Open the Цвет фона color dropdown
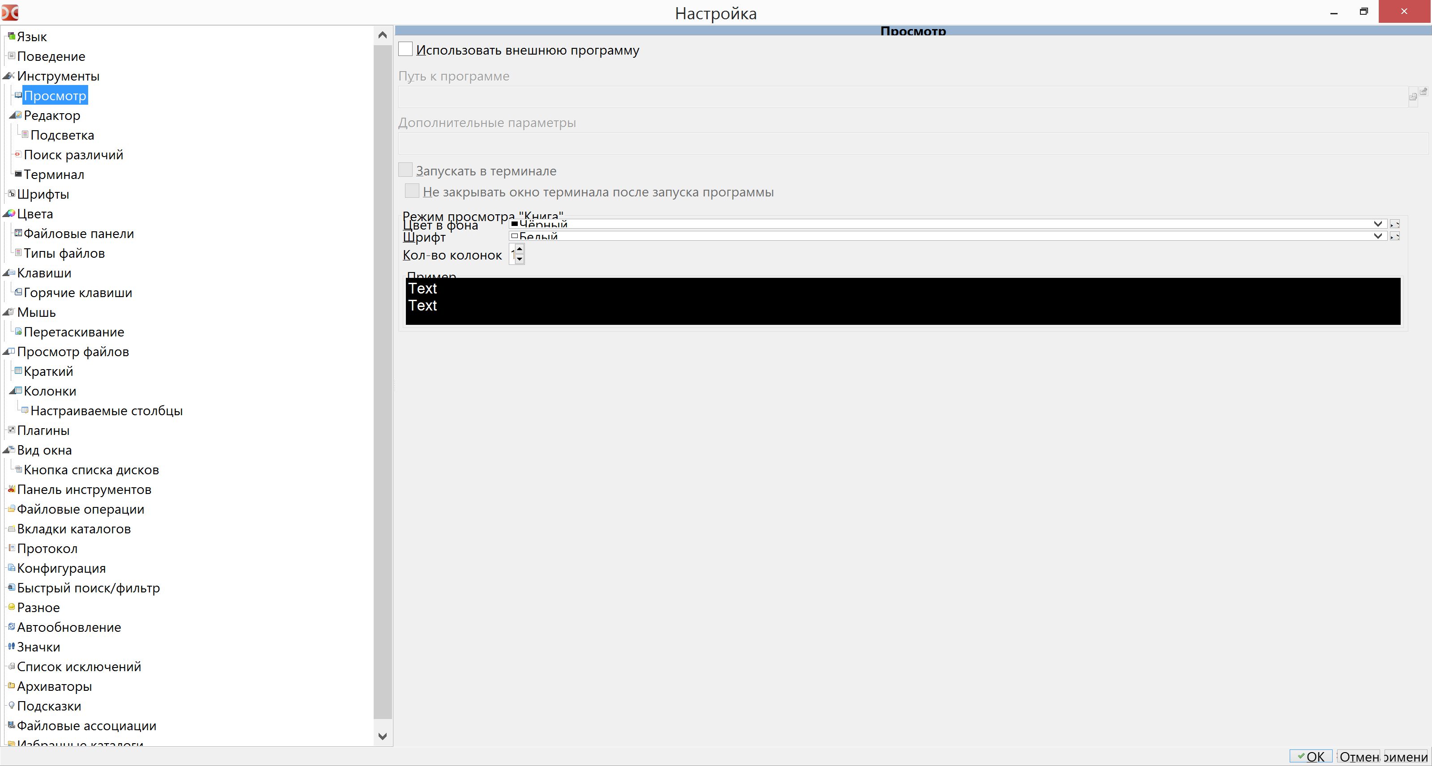The width and height of the screenshot is (1432, 766). pyautogui.click(x=1377, y=223)
